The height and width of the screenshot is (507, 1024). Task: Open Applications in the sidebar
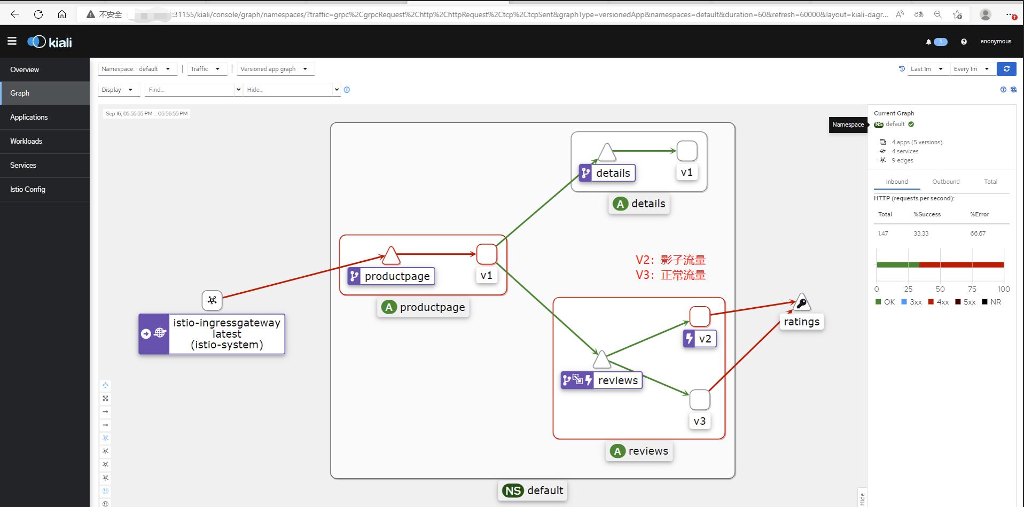coord(45,117)
